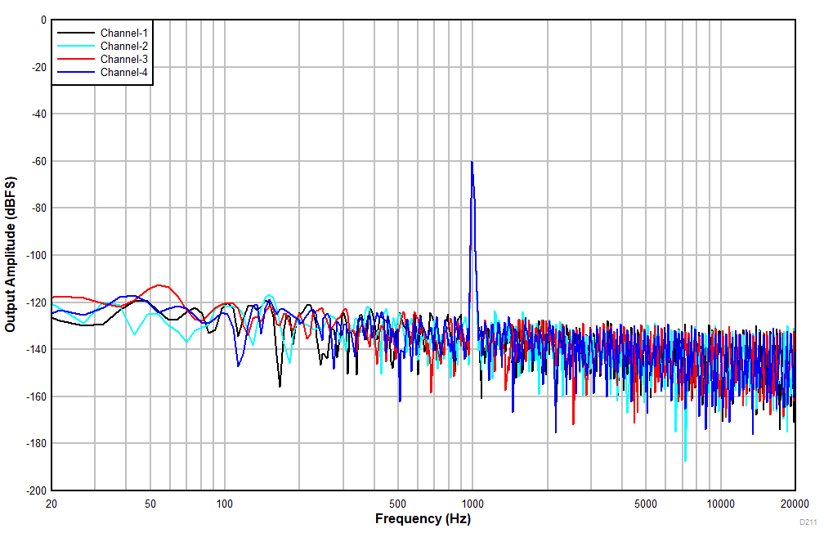Click the signal peak near 1000 Hz

pos(472,163)
